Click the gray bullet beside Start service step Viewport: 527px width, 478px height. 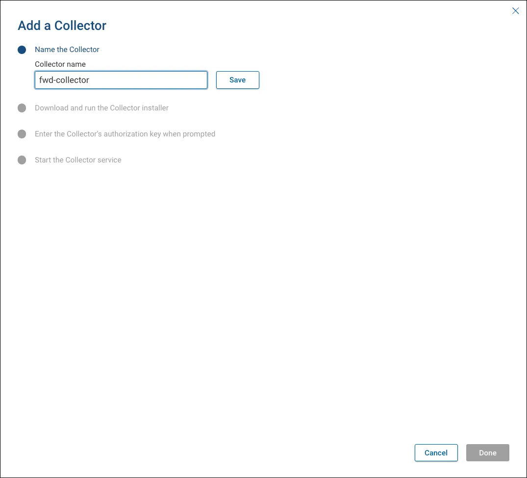coord(22,160)
